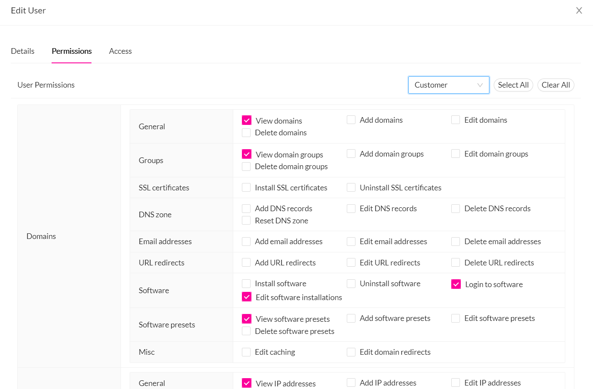This screenshot has height=389, width=593.
Task: Open the Customer role dropdown
Action: tap(449, 85)
